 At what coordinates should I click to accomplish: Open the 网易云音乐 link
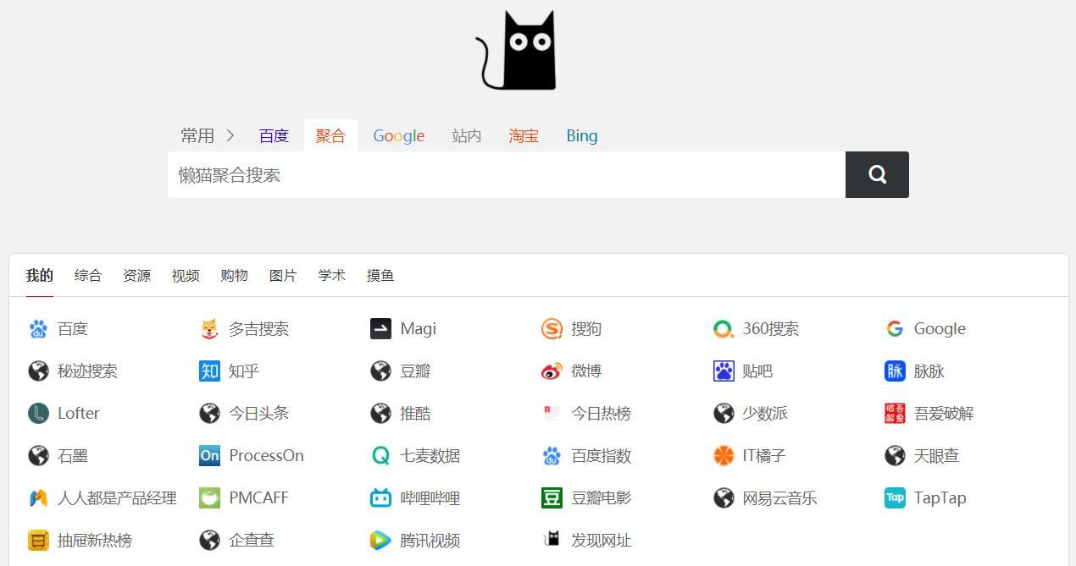point(779,497)
